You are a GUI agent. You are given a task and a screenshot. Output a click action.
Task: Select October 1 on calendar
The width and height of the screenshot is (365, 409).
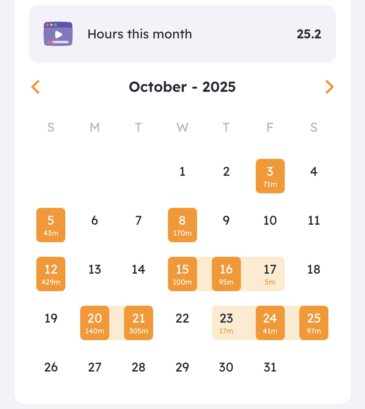pyautogui.click(x=182, y=172)
